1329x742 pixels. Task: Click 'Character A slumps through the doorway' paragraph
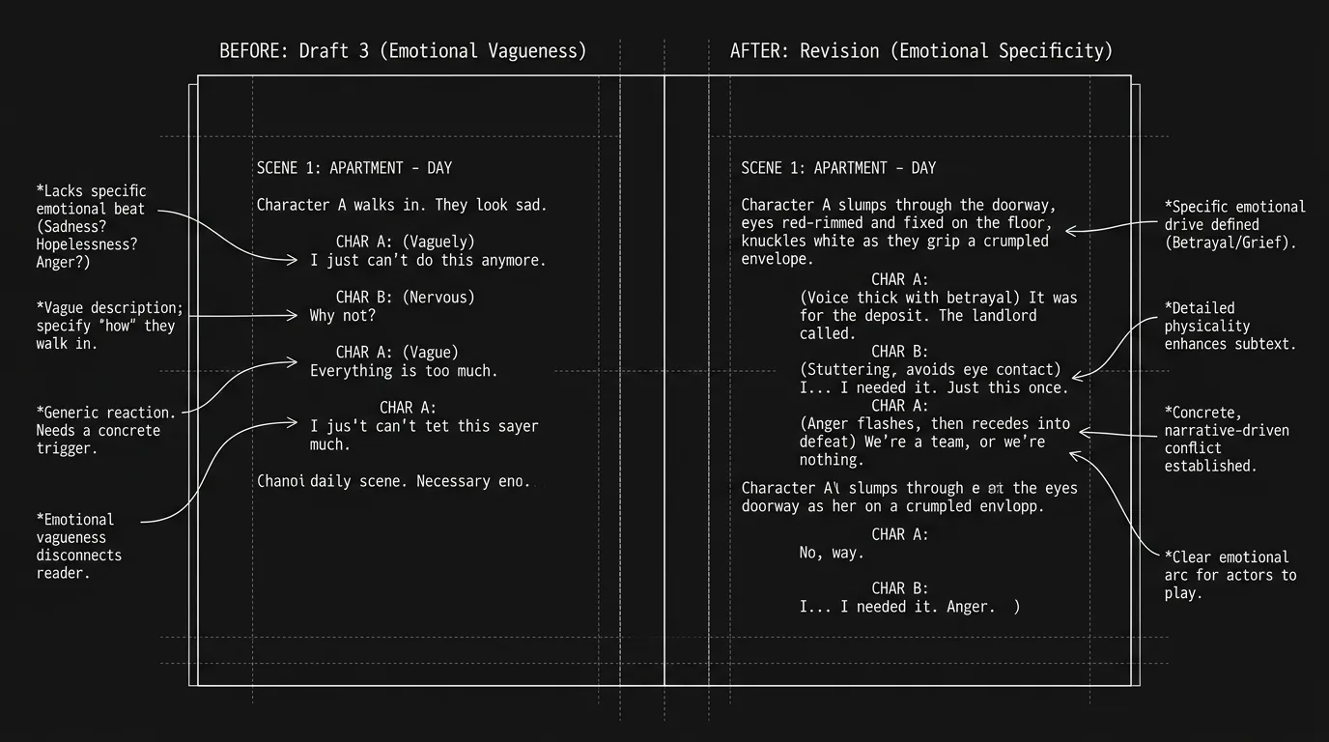898,232
